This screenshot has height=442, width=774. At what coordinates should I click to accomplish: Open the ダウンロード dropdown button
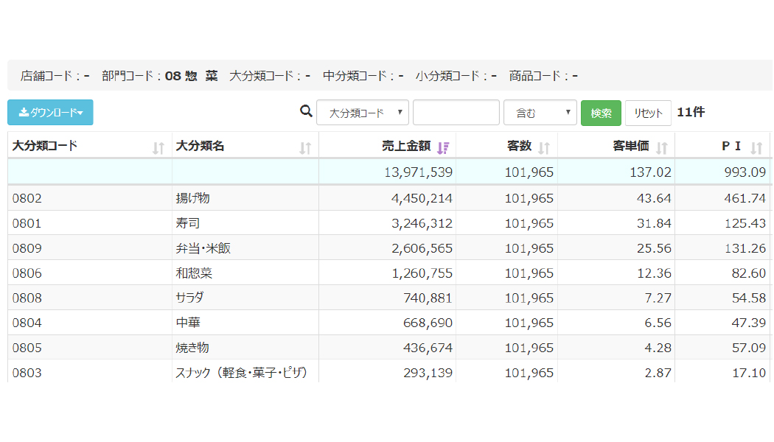coord(50,113)
